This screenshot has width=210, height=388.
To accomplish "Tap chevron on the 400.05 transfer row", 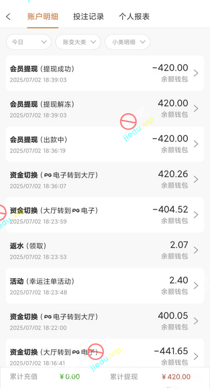I will (x=196, y=321).
